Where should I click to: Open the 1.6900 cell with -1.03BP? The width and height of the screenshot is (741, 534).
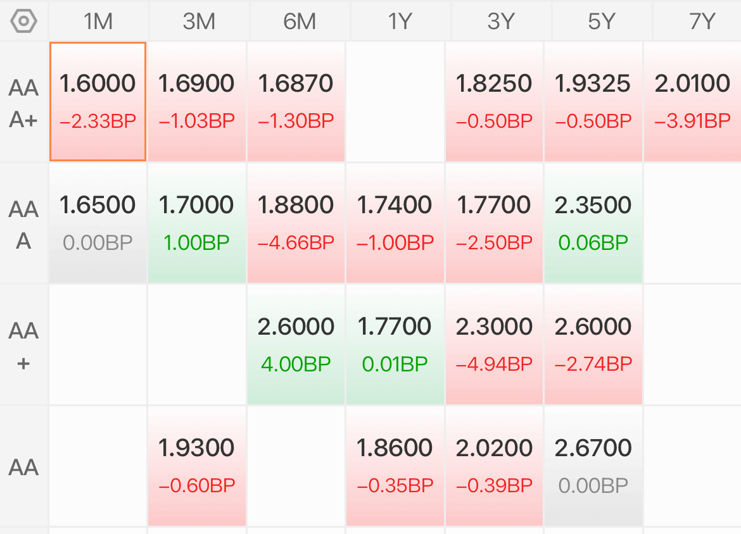[x=197, y=101]
